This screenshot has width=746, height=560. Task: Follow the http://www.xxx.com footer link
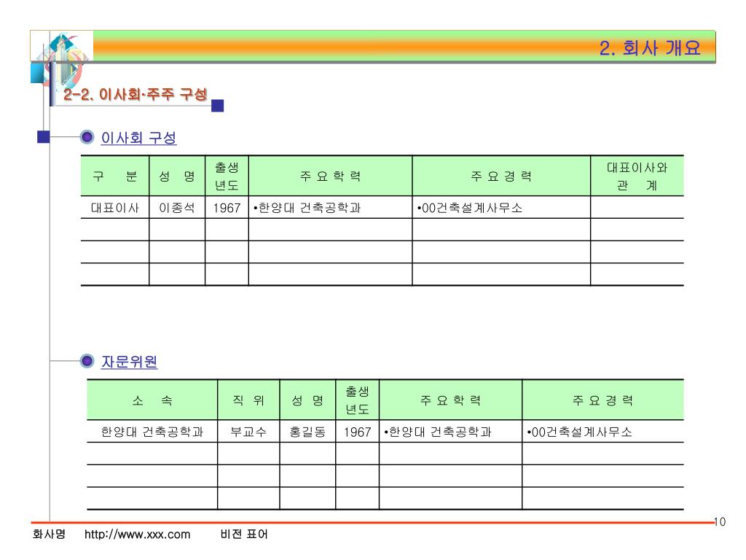138,534
